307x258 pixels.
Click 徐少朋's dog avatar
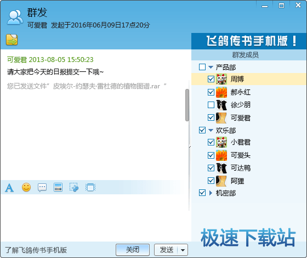pos(221,105)
